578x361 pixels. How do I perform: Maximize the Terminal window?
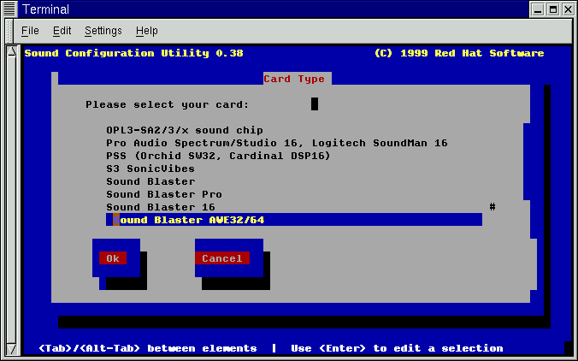click(x=551, y=9)
